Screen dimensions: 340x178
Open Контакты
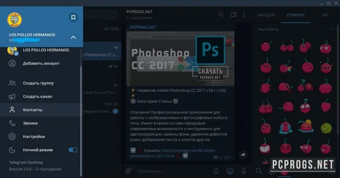[40, 110]
